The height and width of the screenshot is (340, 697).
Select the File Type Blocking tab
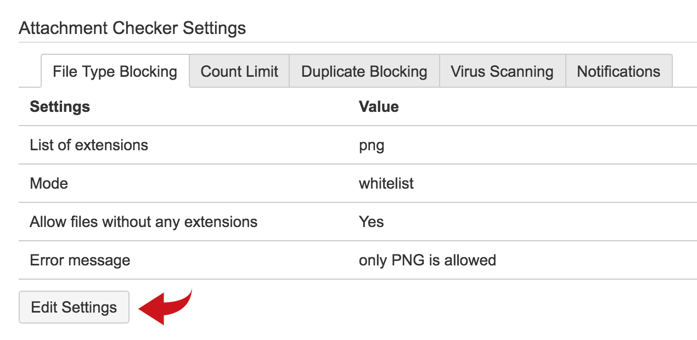click(114, 71)
